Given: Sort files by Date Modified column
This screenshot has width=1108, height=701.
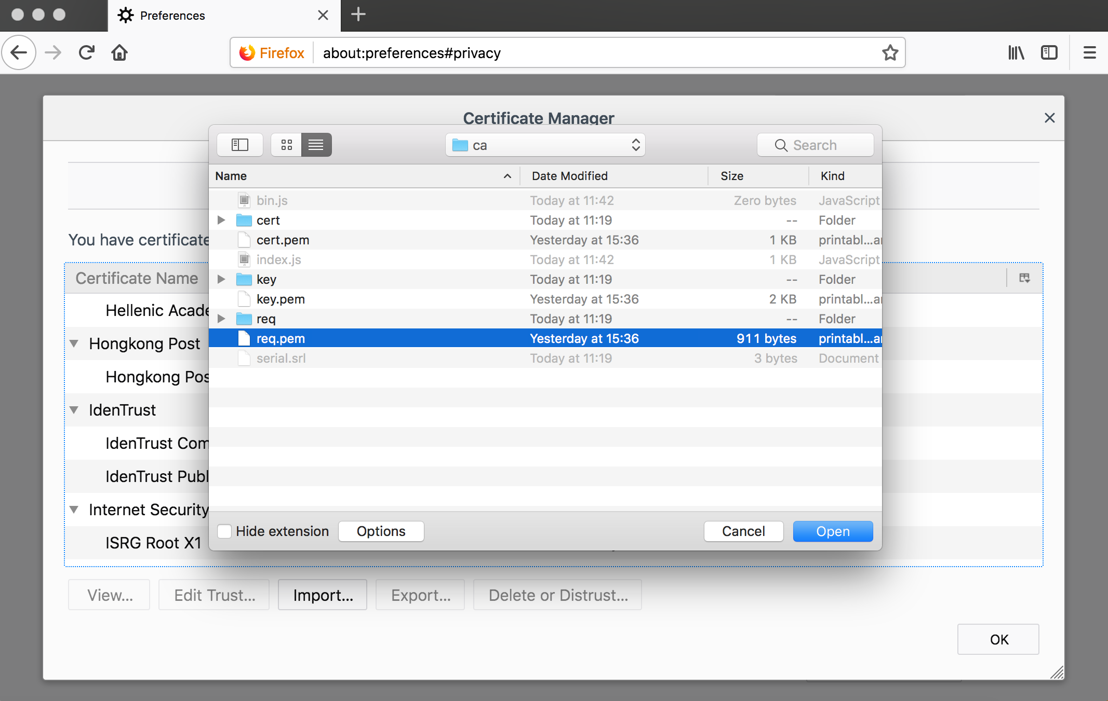Looking at the screenshot, I should pyautogui.click(x=569, y=176).
